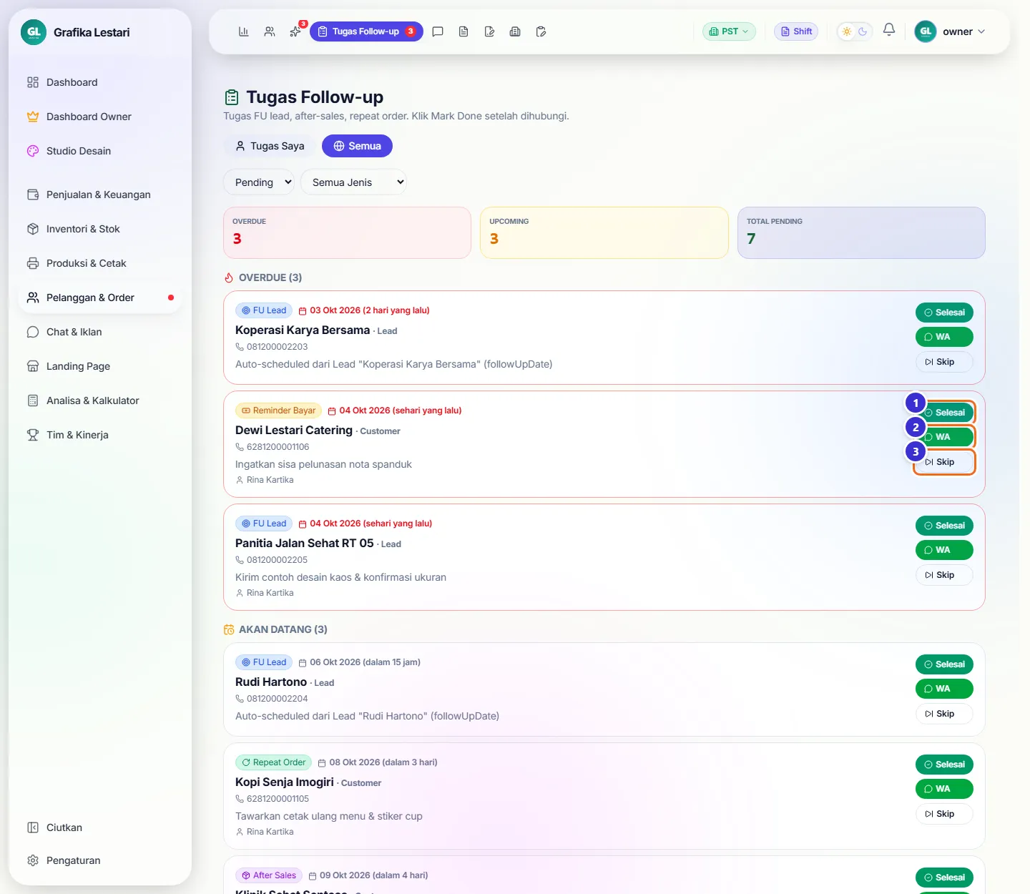
Task: Click the OVERDUE summary card
Action: point(347,232)
